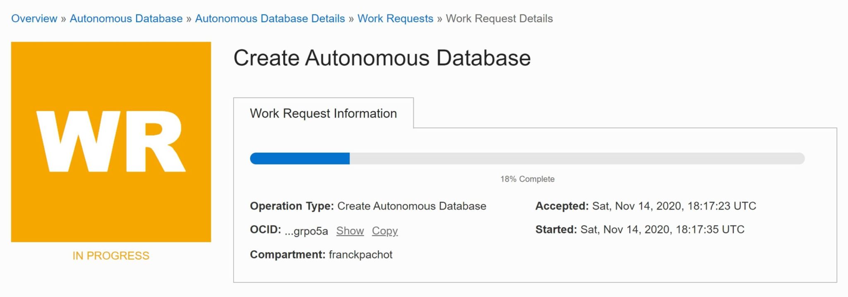Click the Create Autonomous Database heading
848x297 pixels.
(x=382, y=58)
